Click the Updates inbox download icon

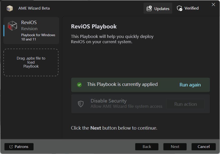(x=149, y=8)
